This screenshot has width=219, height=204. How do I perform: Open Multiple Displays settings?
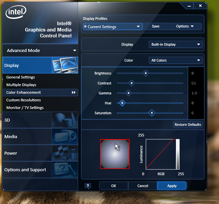21,85
